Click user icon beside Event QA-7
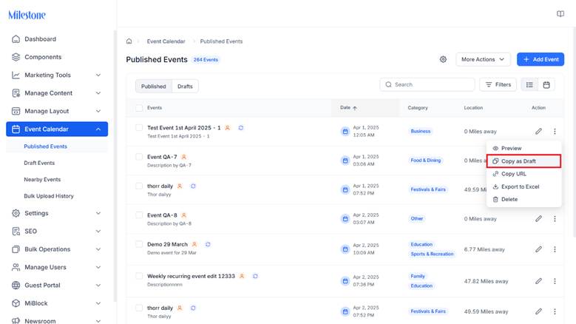The image size is (576, 324). click(x=184, y=157)
